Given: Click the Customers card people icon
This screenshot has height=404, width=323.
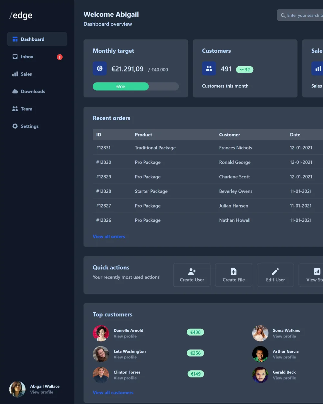Looking at the screenshot, I should pos(209,69).
